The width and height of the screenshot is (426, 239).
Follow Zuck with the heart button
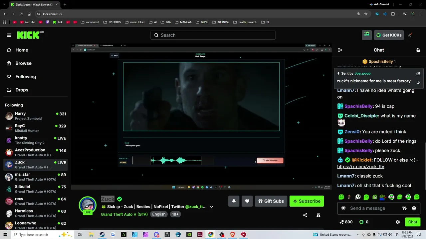point(247,201)
